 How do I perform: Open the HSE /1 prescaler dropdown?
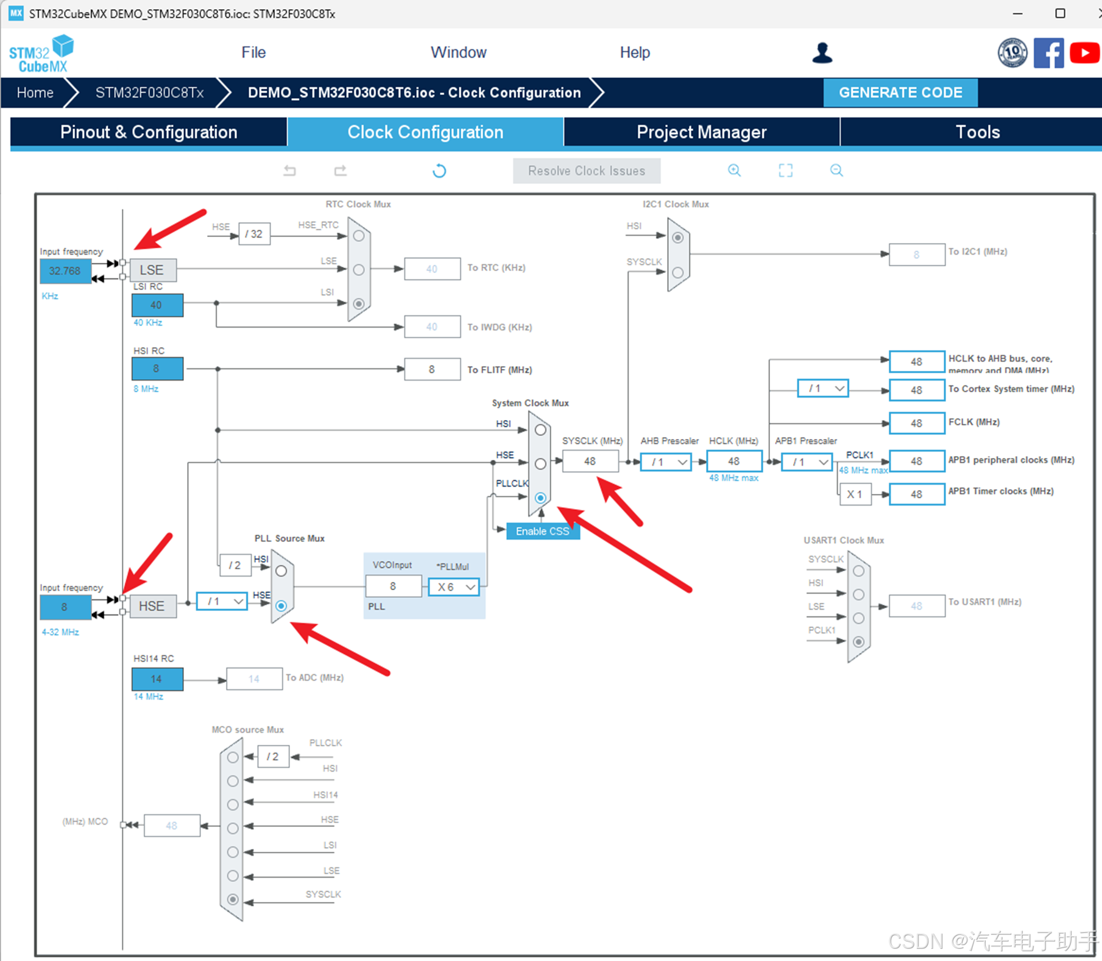pyautogui.click(x=222, y=601)
